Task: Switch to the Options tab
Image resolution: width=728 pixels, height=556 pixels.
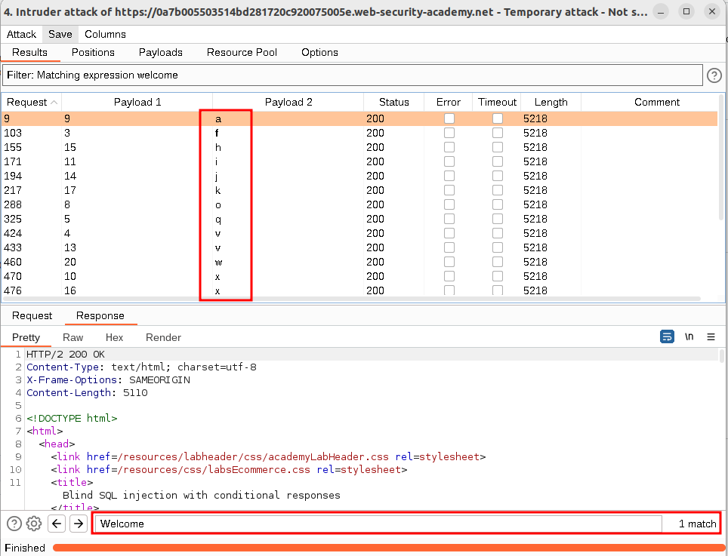Action: coord(319,52)
